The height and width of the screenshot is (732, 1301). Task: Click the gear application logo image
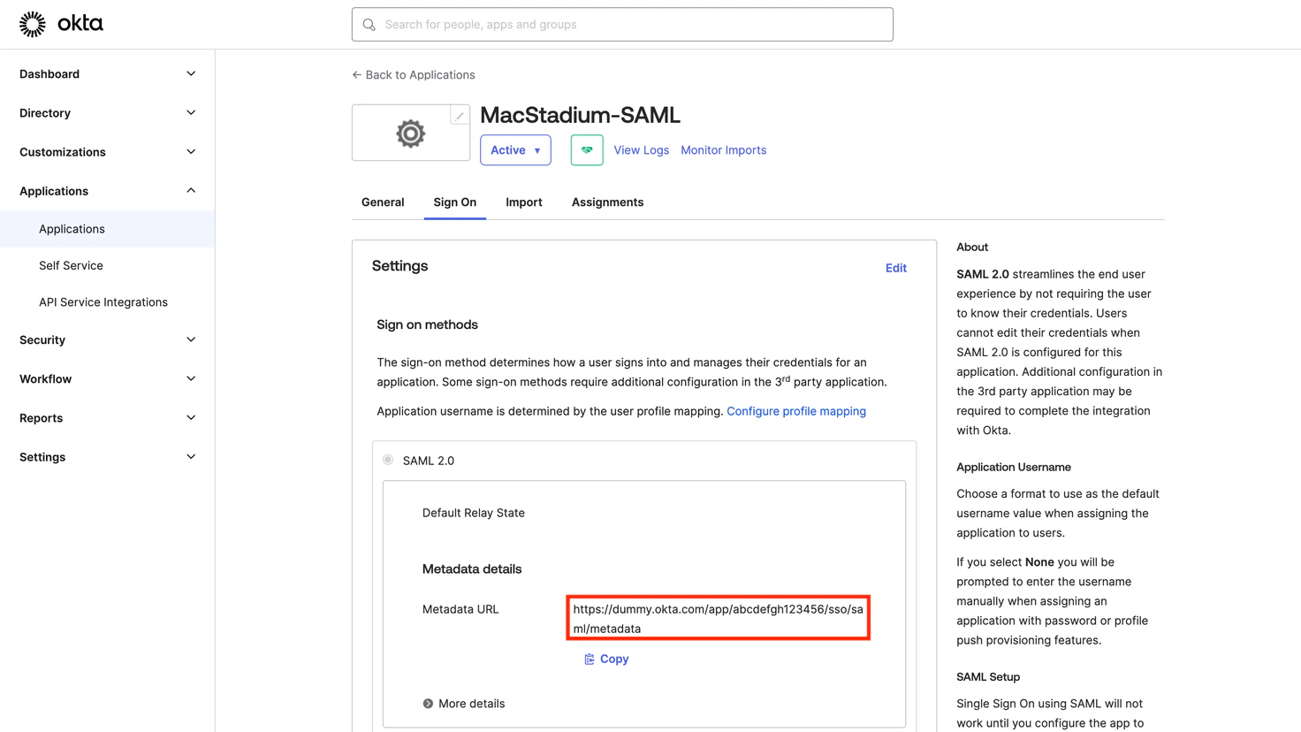[410, 133]
